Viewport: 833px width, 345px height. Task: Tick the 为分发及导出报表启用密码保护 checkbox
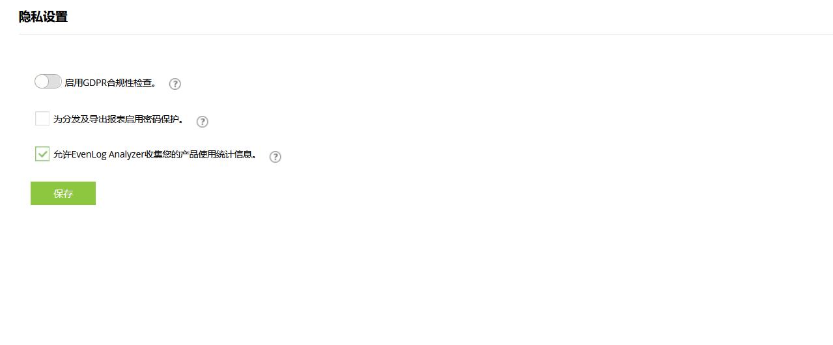(x=42, y=118)
